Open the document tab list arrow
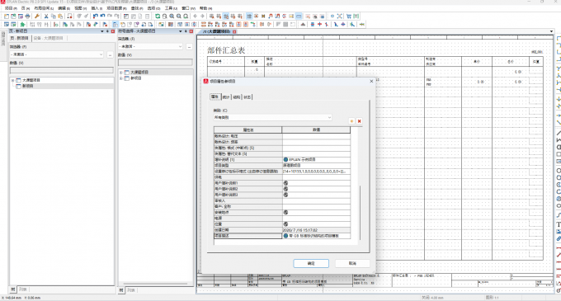The height and width of the screenshot is (301, 561). [x=551, y=31]
